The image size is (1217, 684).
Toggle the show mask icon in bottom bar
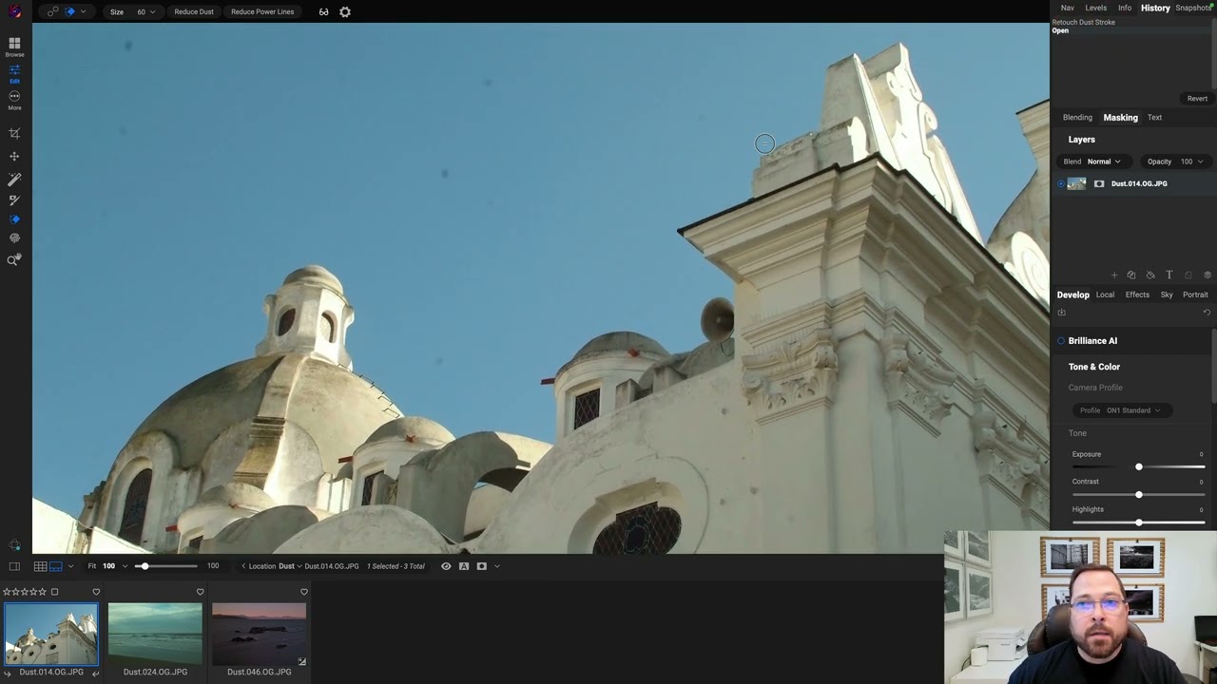click(x=482, y=566)
